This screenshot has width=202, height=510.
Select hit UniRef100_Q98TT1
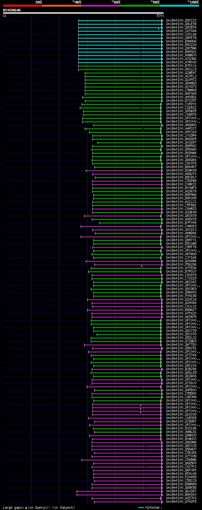click(x=181, y=240)
